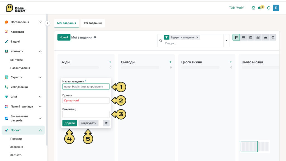Click into the Назва завдання input
Viewport: 286px width, 161px height.
tap(86, 87)
